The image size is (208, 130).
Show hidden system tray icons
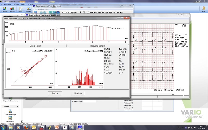183,127
